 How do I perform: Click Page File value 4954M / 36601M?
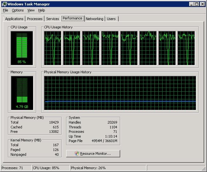click(x=104, y=141)
